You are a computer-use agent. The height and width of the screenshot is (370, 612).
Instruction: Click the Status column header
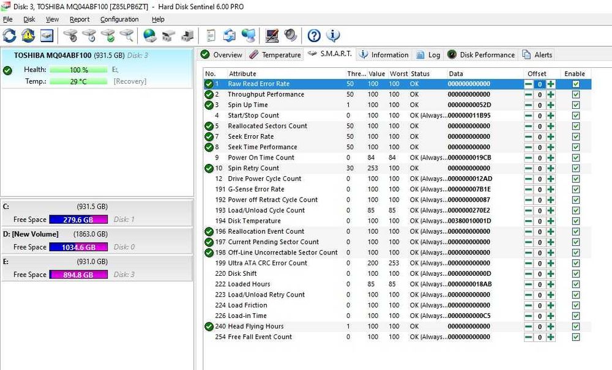point(428,73)
